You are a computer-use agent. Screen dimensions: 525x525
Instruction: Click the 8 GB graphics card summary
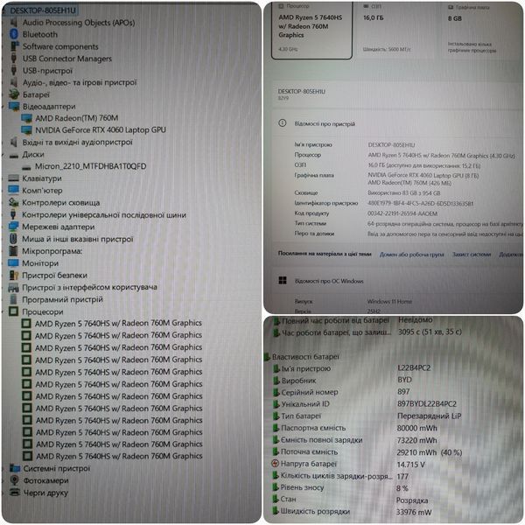(482, 30)
